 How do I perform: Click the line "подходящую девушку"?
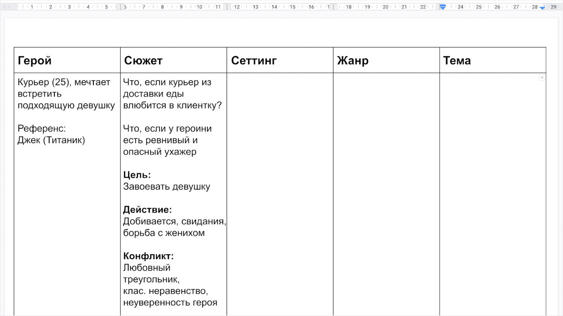[x=66, y=105]
